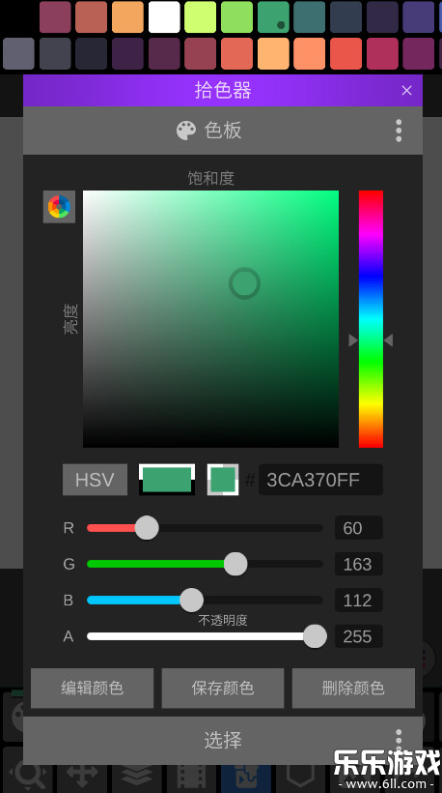Click the hex color field 3CA370FF
Image resolution: width=442 pixels, height=793 pixels.
pyautogui.click(x=320, y=480)
